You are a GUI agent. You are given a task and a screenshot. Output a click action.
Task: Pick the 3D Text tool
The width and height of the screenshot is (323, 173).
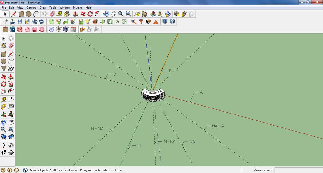coord(11,114)
